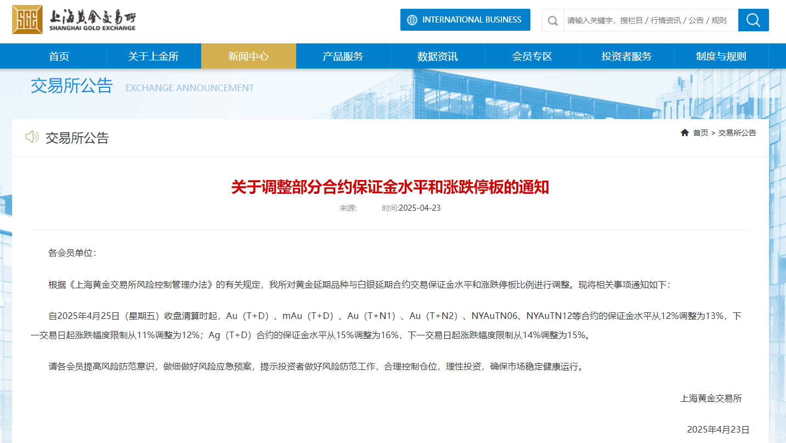Screen dimensions: 786x443
Task: Click the 首页 breadcrumb link
Action: pyautogui.click(x=700, y=133)
